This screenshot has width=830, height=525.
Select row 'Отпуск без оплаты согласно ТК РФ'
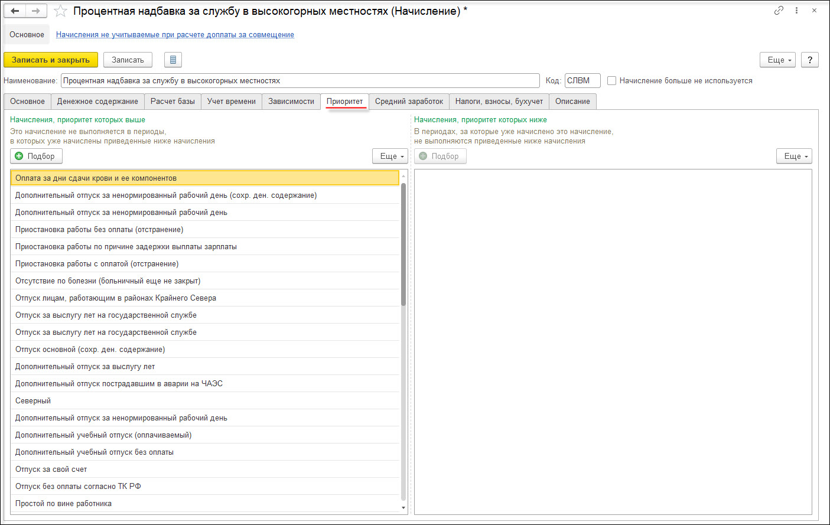click(204, 487)
